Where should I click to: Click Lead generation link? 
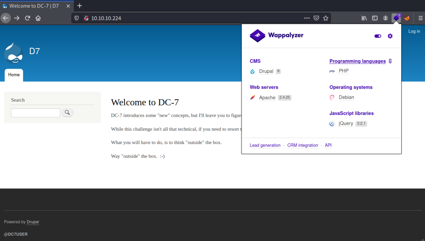click(265, 145)
